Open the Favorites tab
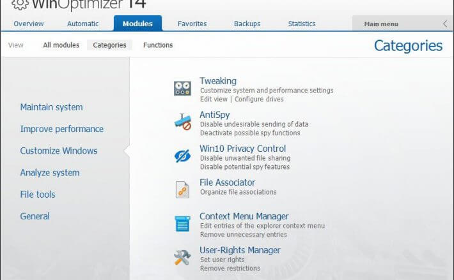 click(x=192, y=24)
